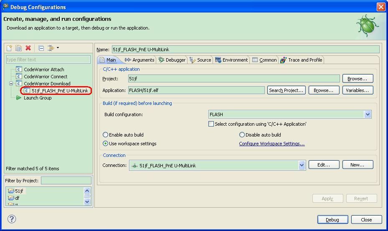Click in the Name text field
This screenshot has width=388, height=231.
[x=246, y=49]
